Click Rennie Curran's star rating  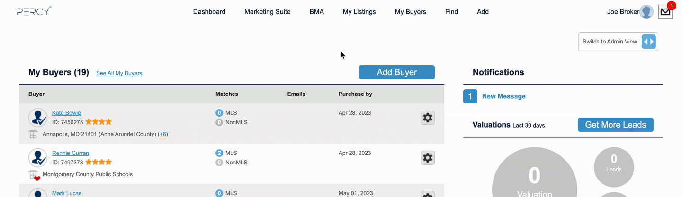99,162
